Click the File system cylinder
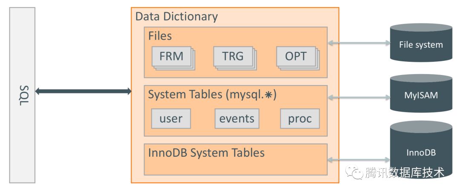 (421, 43)
